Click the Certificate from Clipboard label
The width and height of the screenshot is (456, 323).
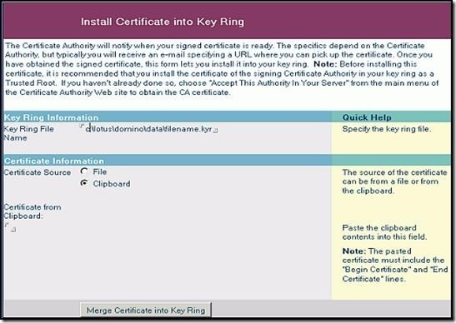point(33,211)
